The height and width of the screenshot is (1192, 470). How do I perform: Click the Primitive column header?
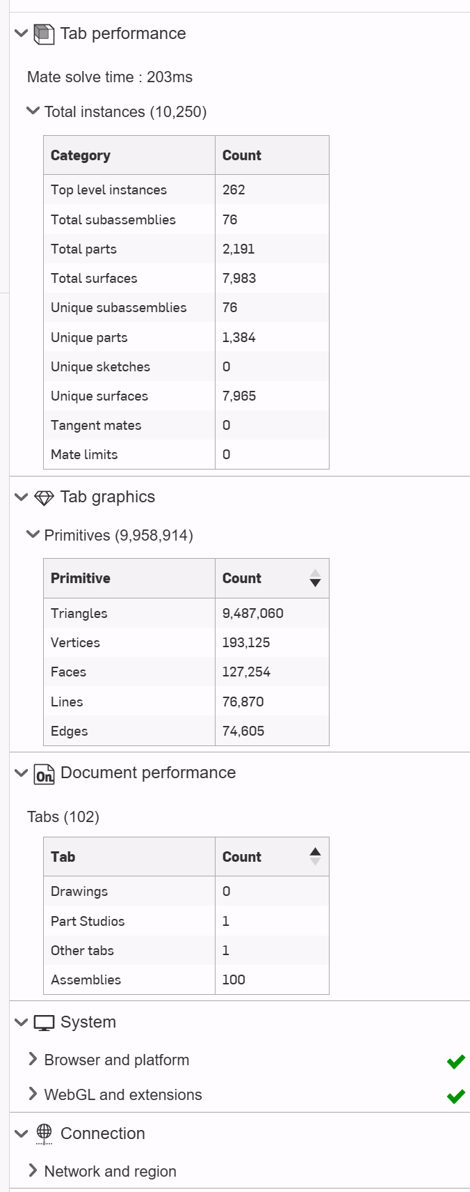81,578
